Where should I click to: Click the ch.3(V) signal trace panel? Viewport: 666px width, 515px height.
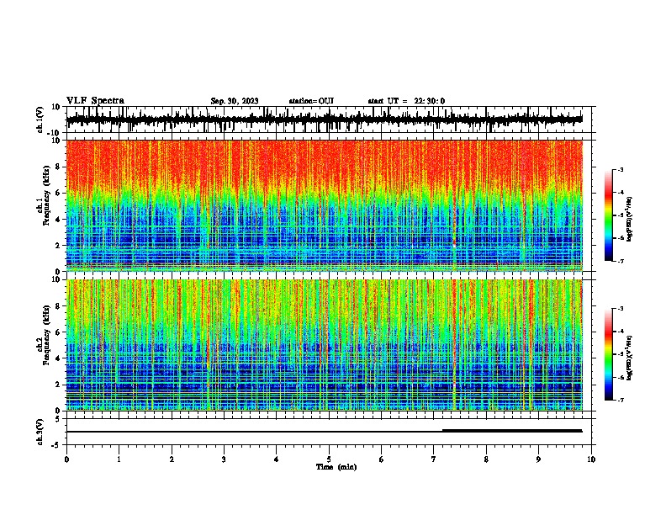330,432
